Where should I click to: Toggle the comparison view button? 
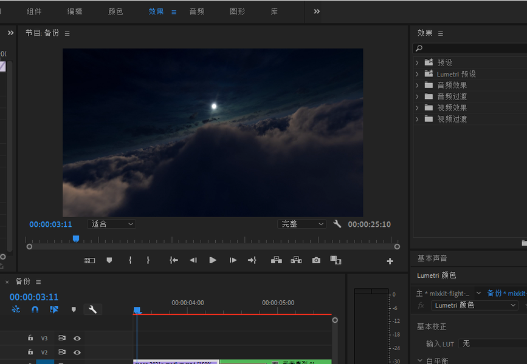pyautogui.click(x=89, y=260)
